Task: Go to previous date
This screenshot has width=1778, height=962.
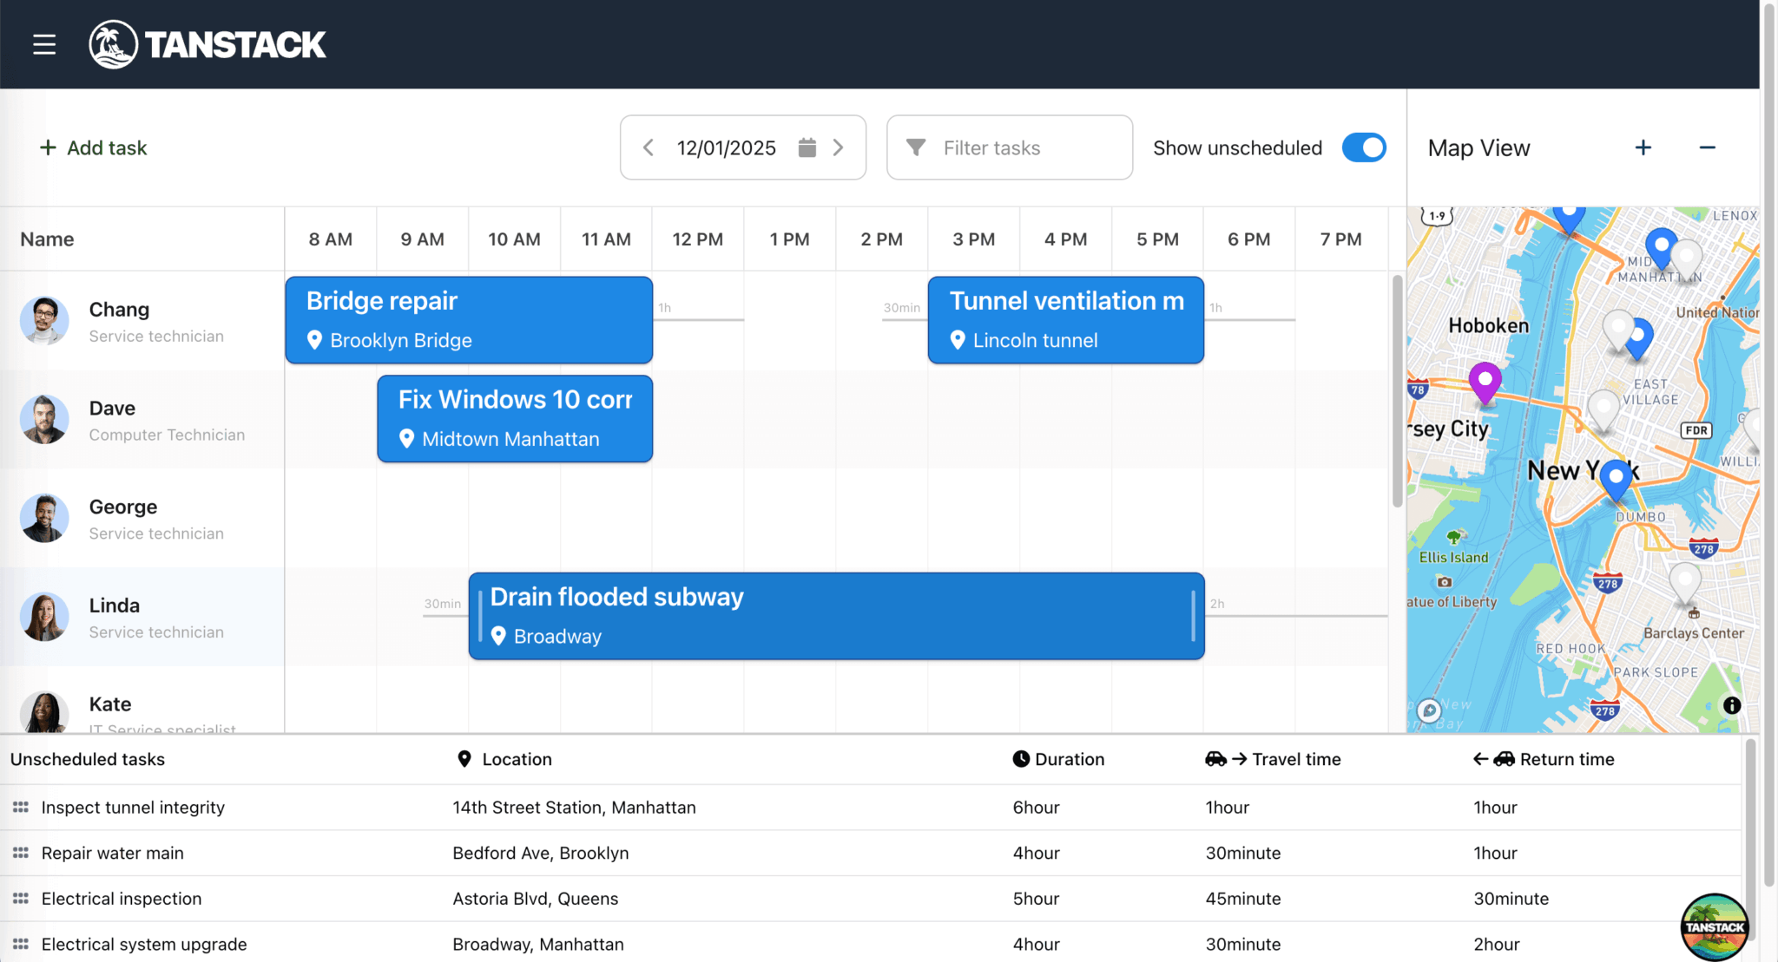Action: click(648, 147)
